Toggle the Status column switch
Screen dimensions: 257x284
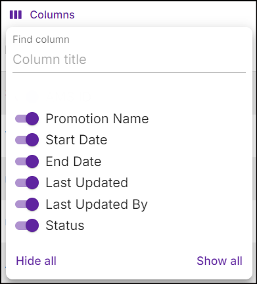tap(27, 225)
